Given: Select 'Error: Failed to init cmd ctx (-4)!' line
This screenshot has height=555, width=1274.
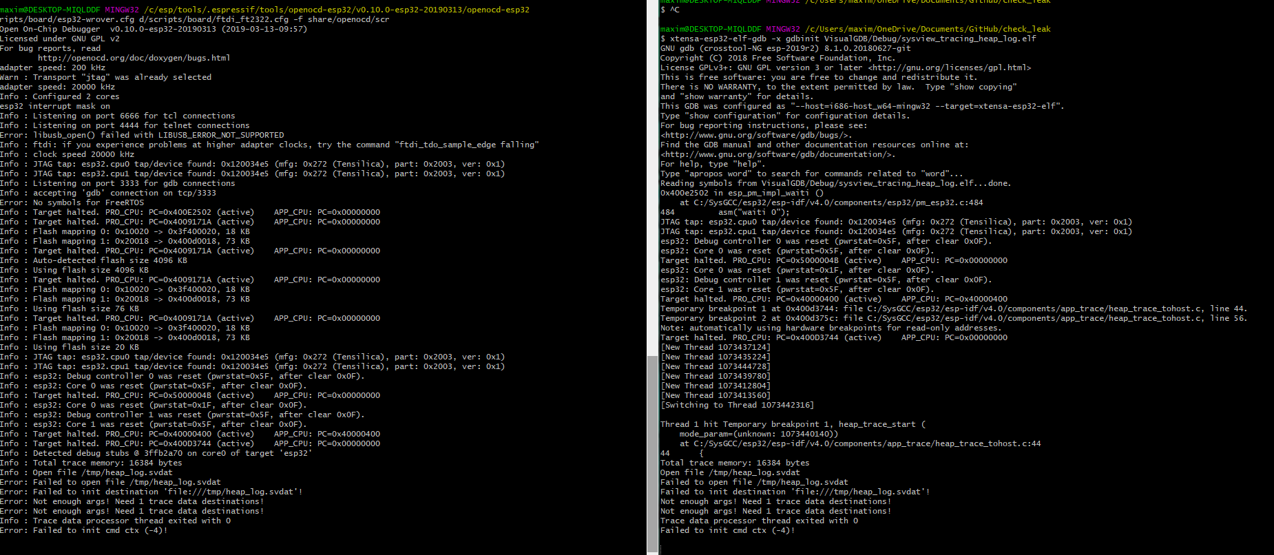Looking at the screenshot, I should click(84, 530).
